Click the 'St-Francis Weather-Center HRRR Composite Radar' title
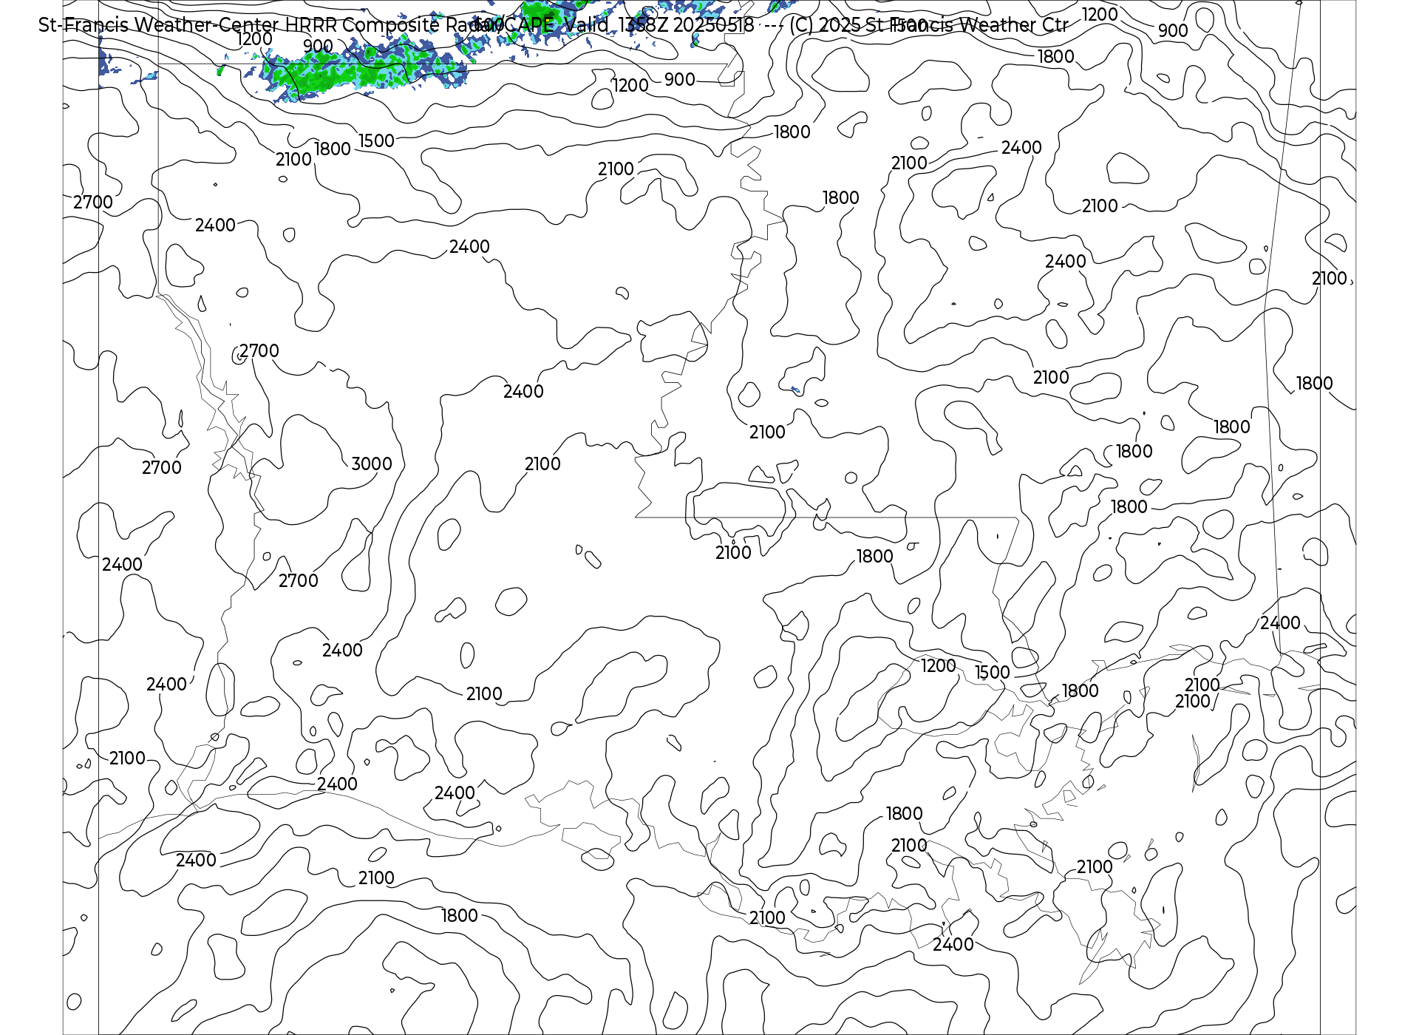This screenshot has height=1035, width=1419. (x=270, y=25)
